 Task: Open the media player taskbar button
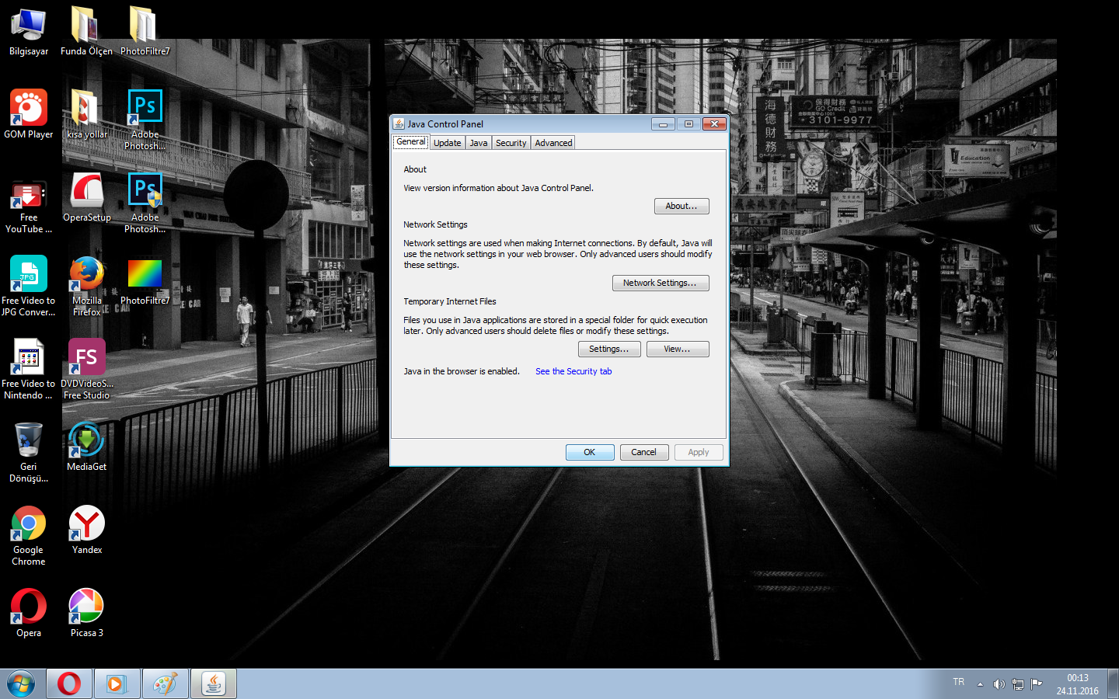(x=117, y=684)
